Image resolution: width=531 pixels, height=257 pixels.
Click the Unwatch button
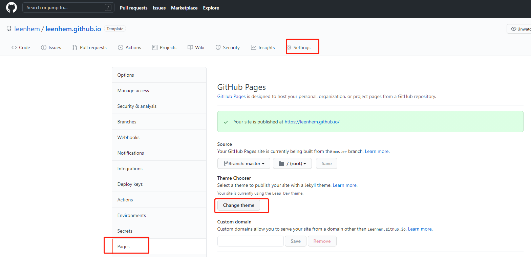coord(519,29)
